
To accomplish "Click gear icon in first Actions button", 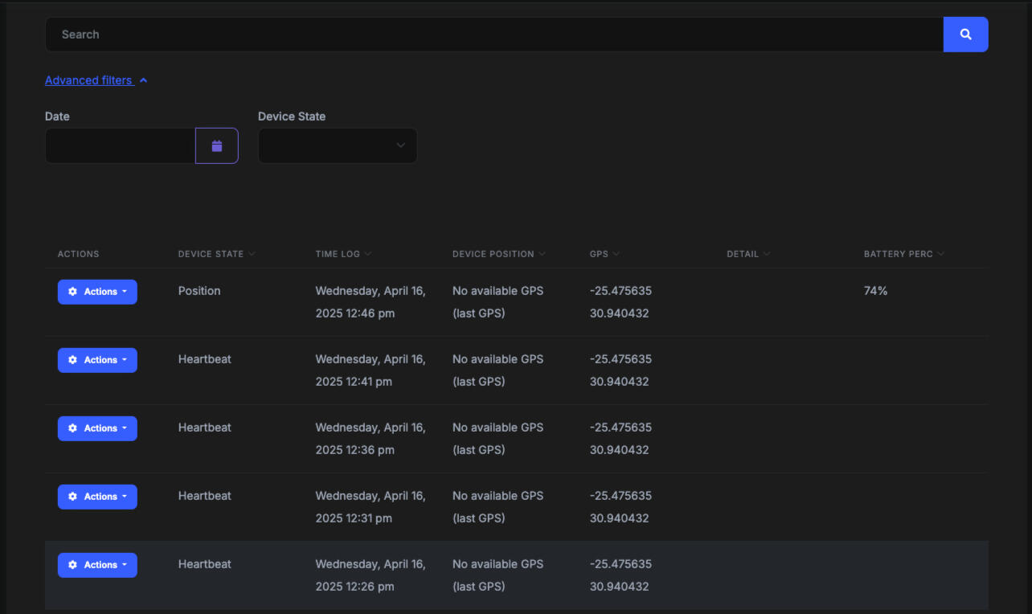I will click(x=73, y=292).
